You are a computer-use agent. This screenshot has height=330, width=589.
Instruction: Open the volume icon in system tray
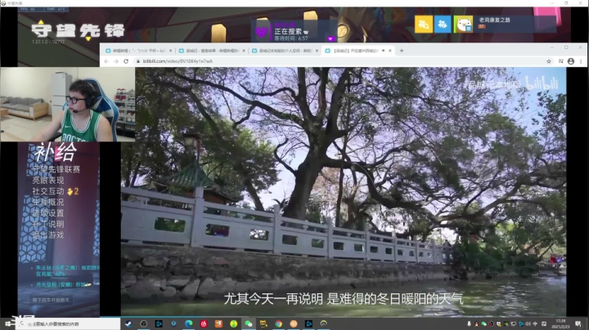point(528,323)
